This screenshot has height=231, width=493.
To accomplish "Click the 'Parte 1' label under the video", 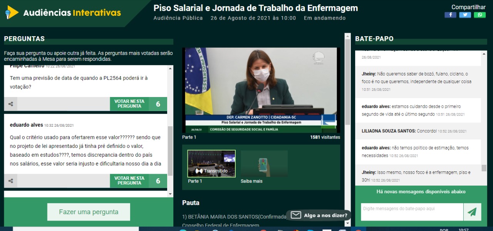I will pyautogui.click(x=189, y=137).
